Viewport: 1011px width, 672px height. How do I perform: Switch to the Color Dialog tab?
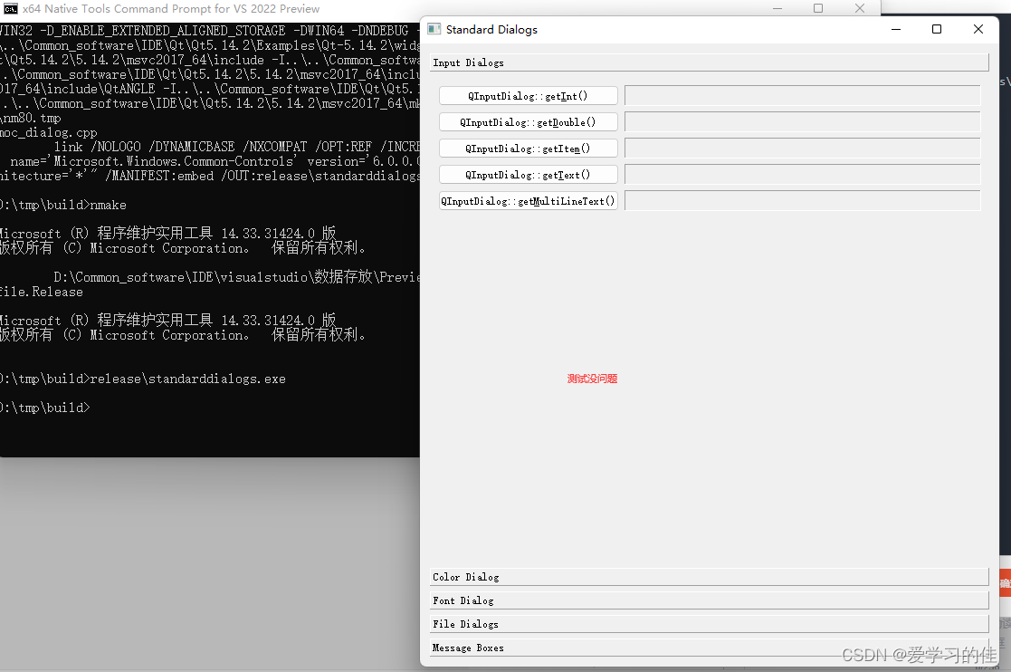pyautogui.click(x=710, y=577)
